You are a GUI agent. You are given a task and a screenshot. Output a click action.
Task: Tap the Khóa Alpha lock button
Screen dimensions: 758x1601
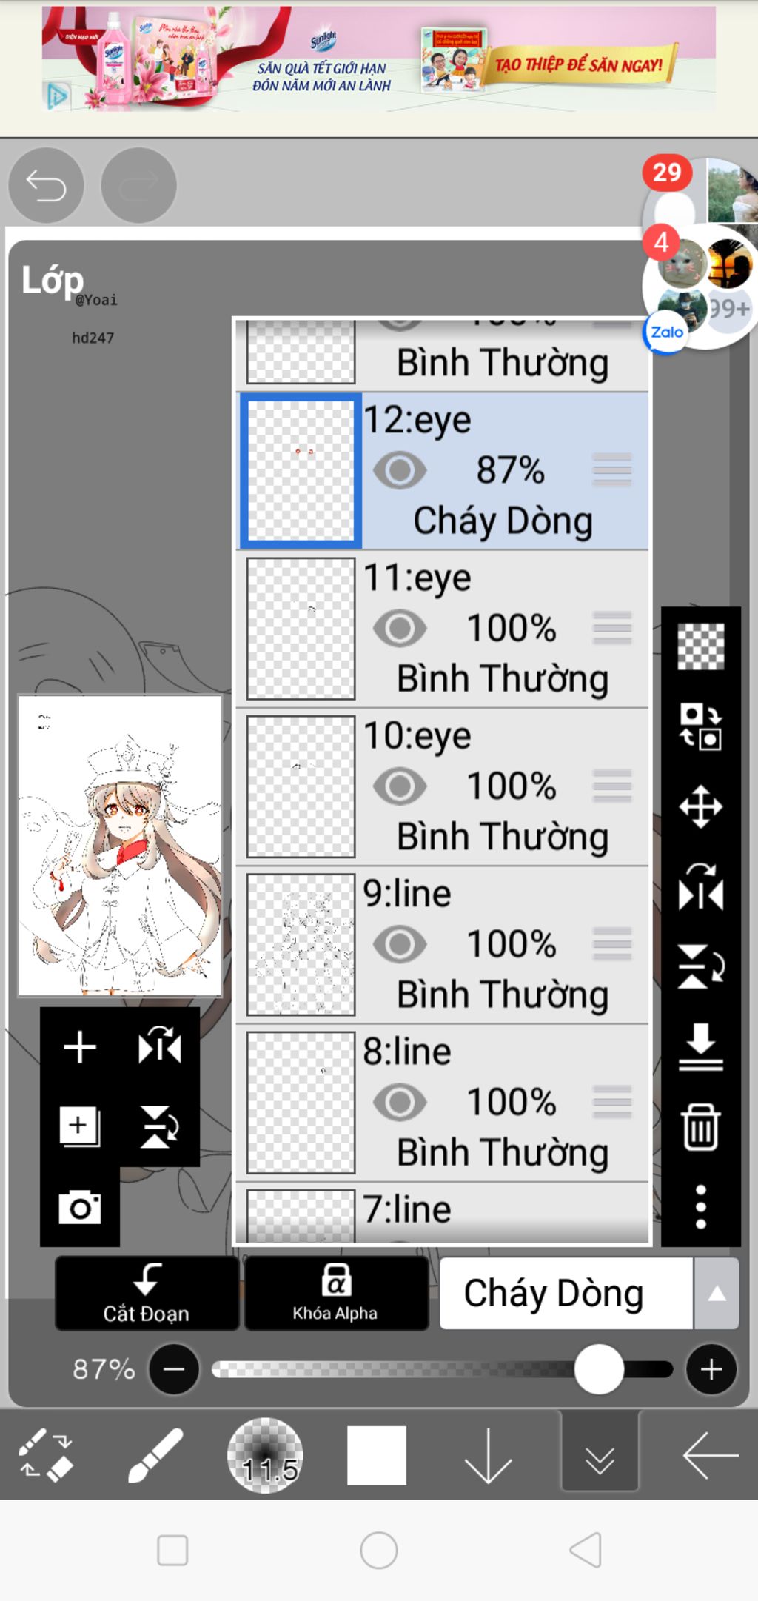[x=336, y=1293]
